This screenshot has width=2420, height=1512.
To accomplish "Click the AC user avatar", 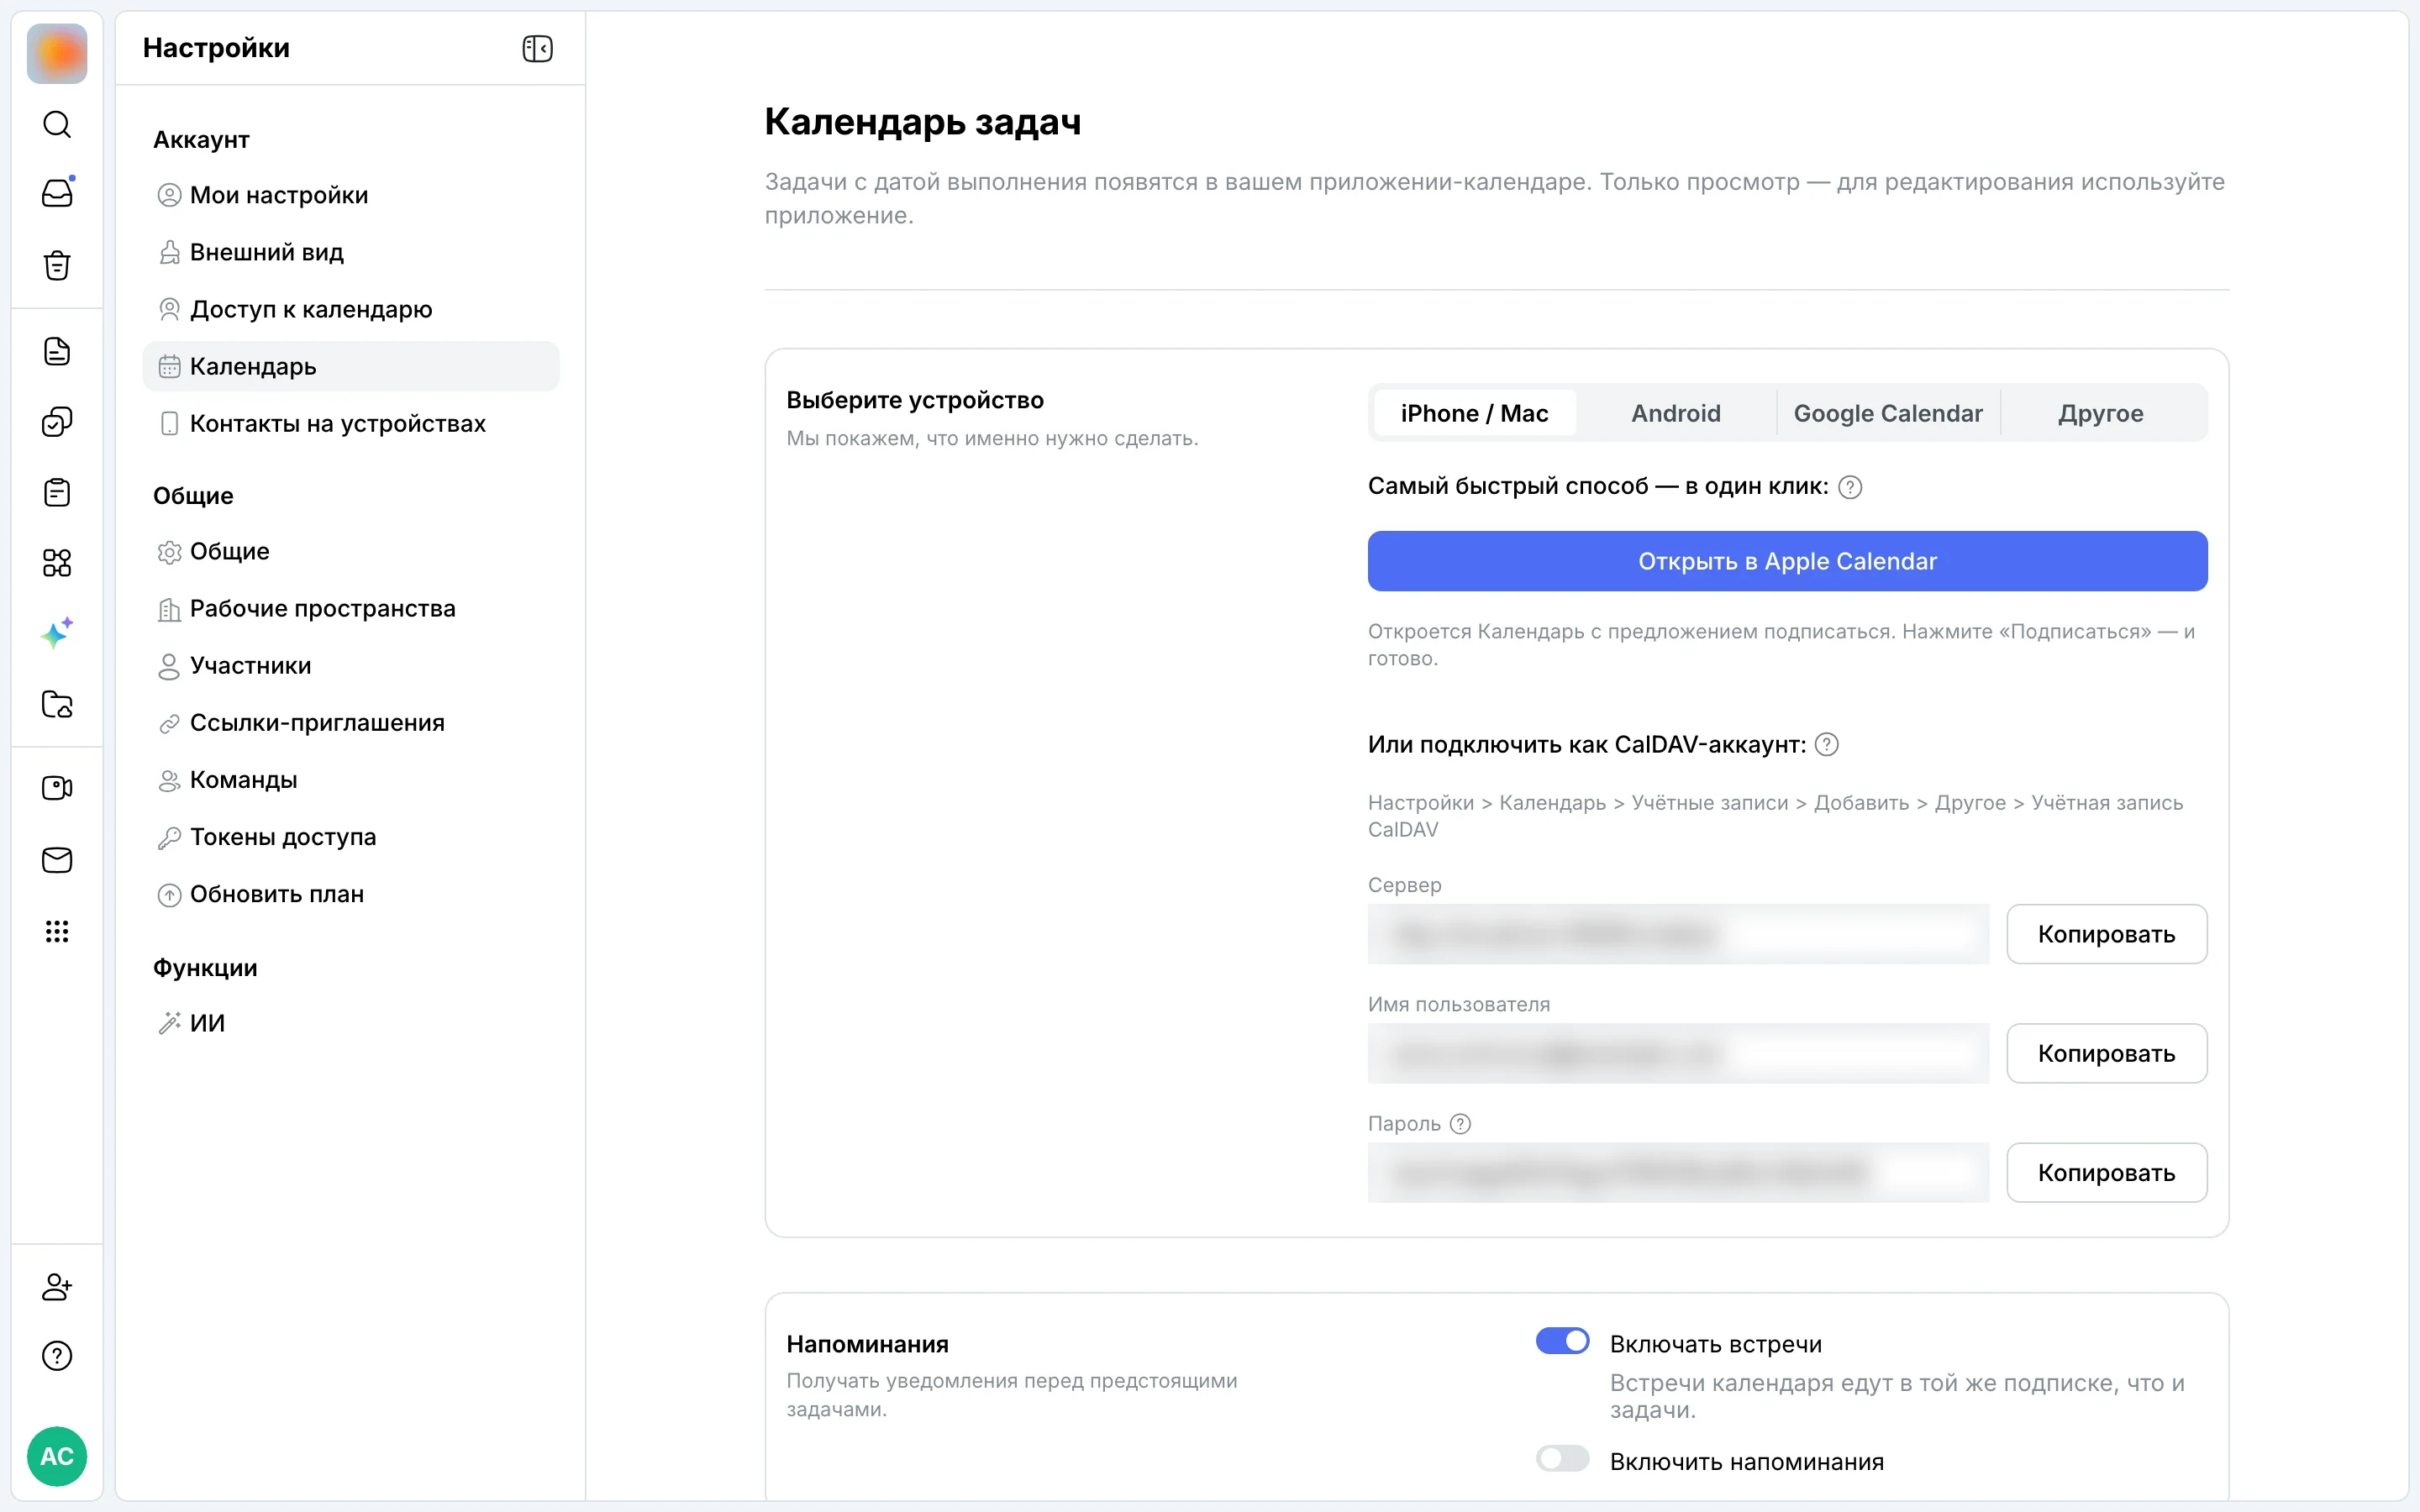I will (x=57, y=1456).
